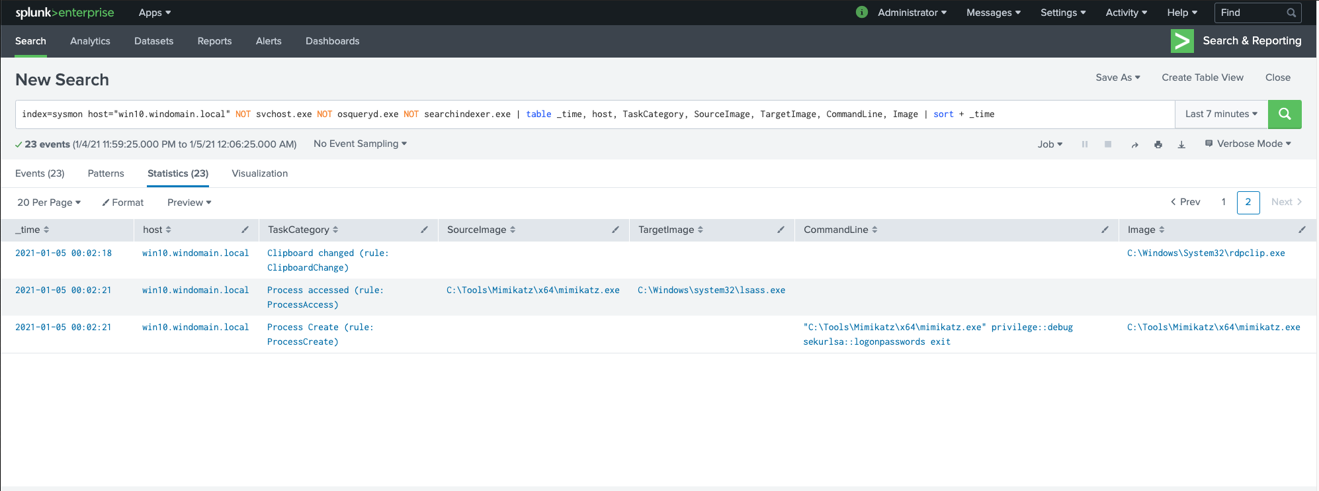Go to the Prev results page

pyautogui.click(x=1185, y=202)
